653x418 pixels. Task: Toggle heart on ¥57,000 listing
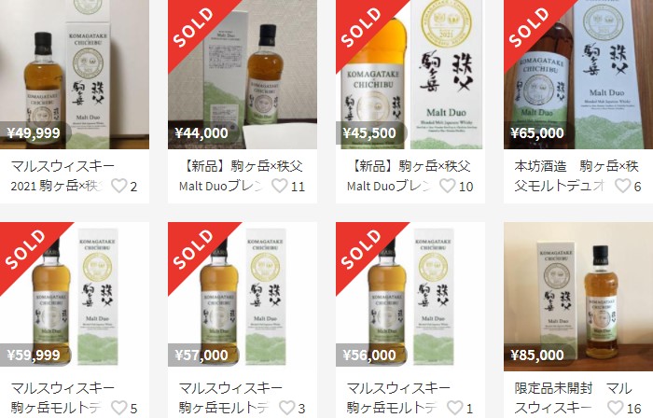click(287, 408)
